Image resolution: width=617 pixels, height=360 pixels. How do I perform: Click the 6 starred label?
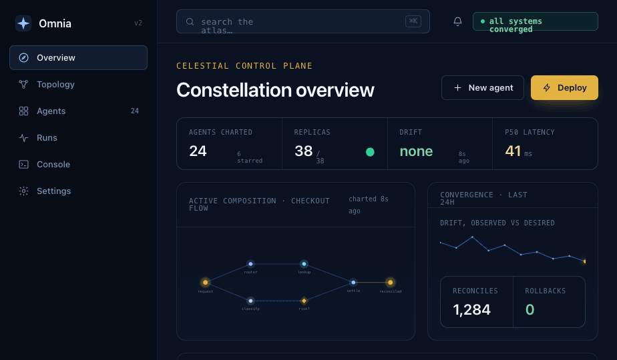click(250, 157)
